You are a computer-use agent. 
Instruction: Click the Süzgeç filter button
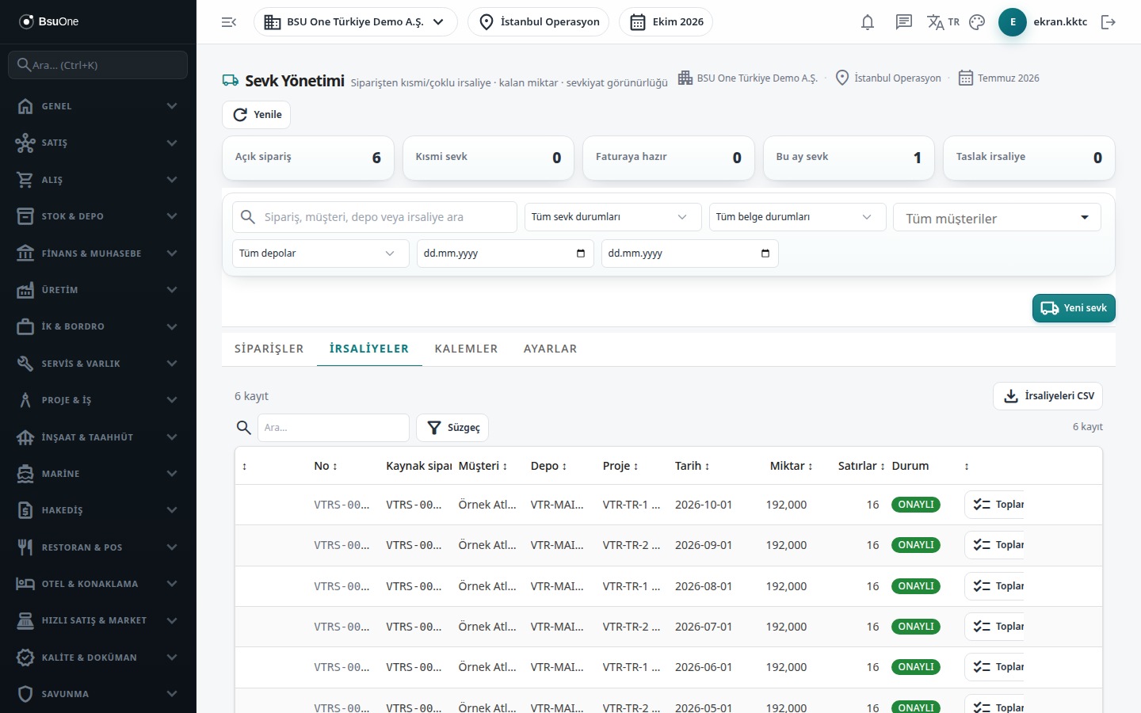[x=452, y=428]
